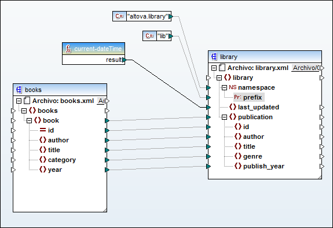The width and height of the screenshot is (333, 228).
Task: Click the constant icon beside "altova.library"
Action: point(119,16)
